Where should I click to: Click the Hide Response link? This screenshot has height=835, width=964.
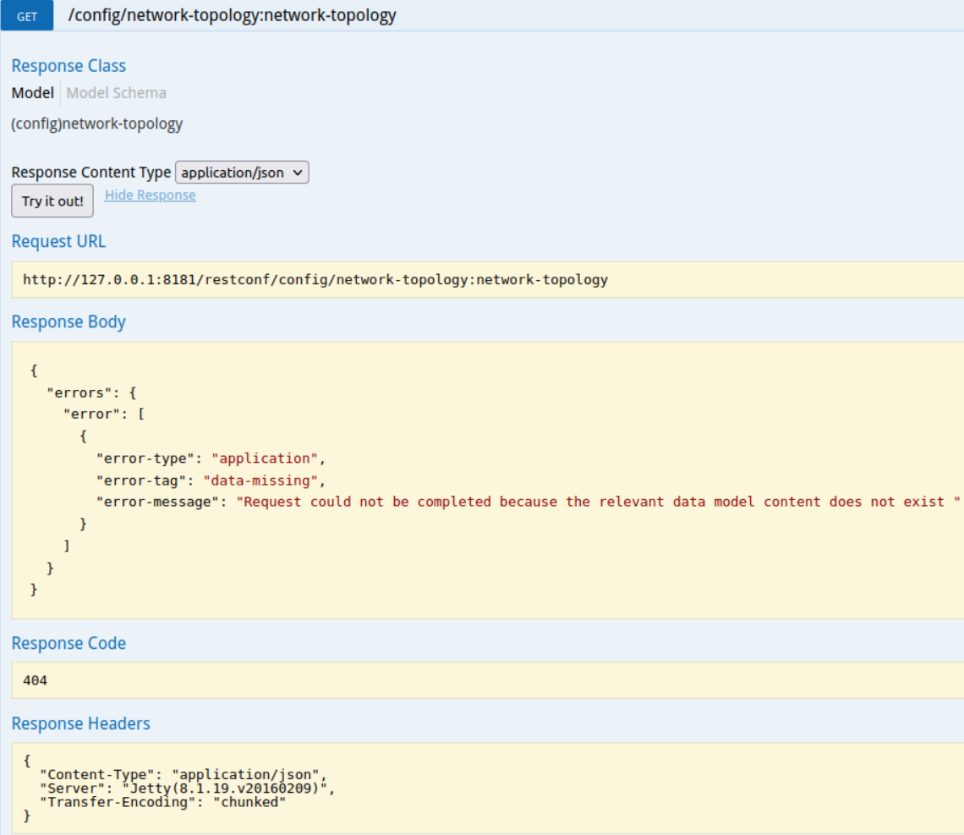click(150, 195)
